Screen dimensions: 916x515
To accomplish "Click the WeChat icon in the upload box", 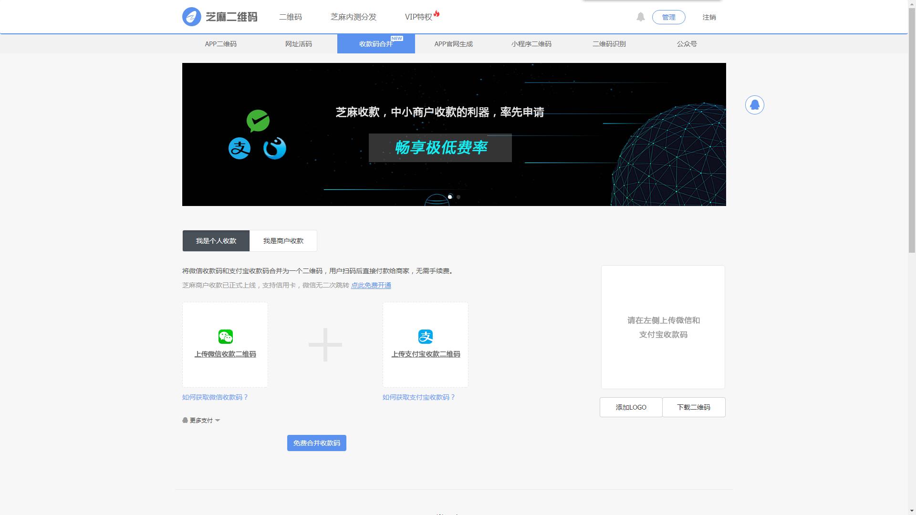I will [225, 337].
